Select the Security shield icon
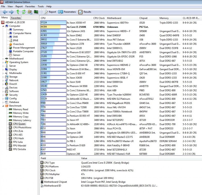This screenshot has height=195, width=202. click(7, 95)
